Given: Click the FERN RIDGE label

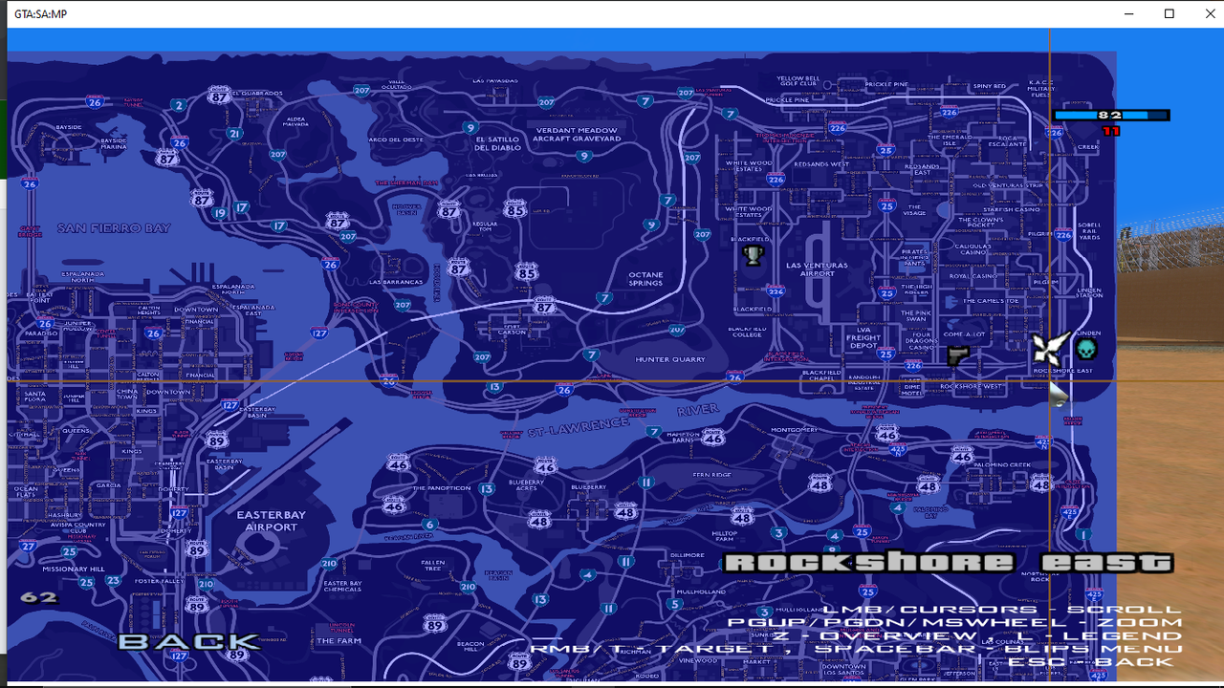Looking at the screenshot, I should (x=711, y=475).
